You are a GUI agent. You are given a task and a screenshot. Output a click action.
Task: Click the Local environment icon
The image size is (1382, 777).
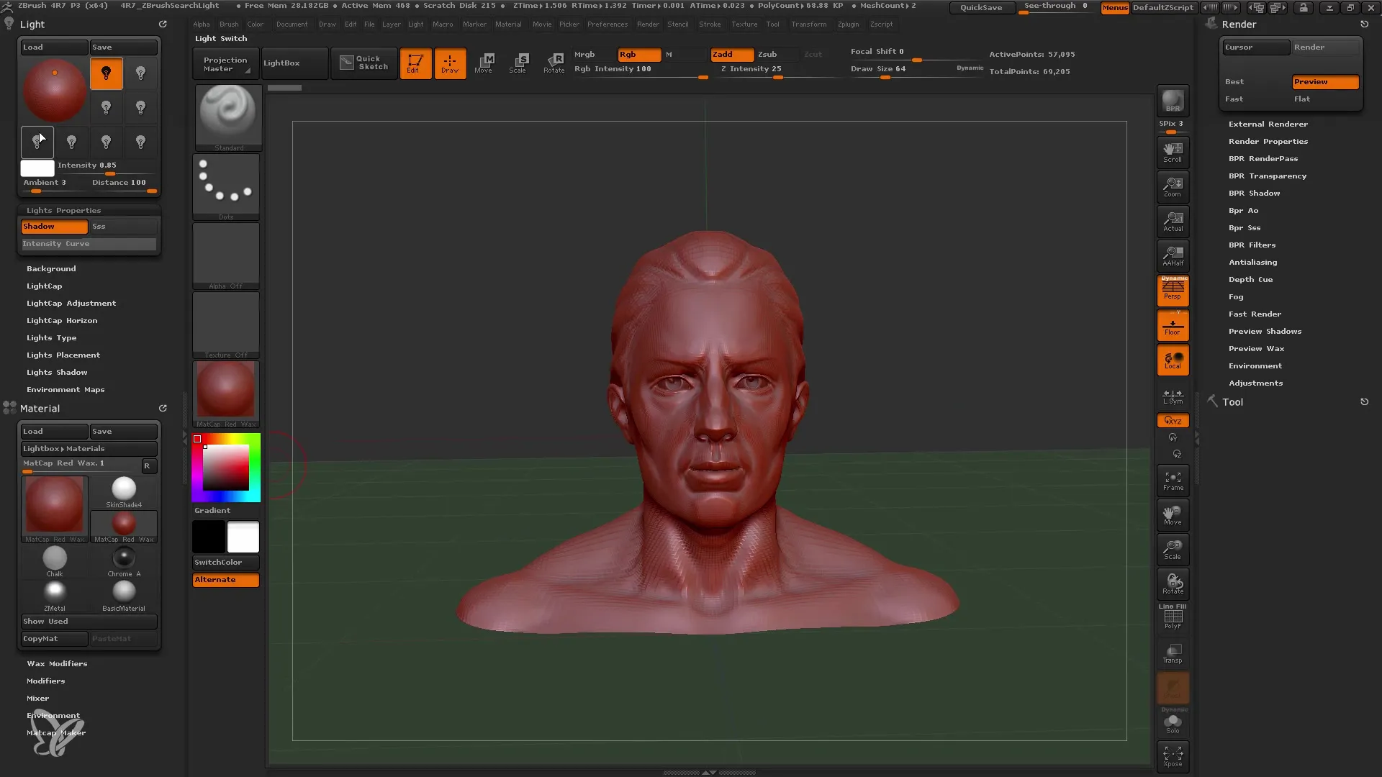[1173, 360]
